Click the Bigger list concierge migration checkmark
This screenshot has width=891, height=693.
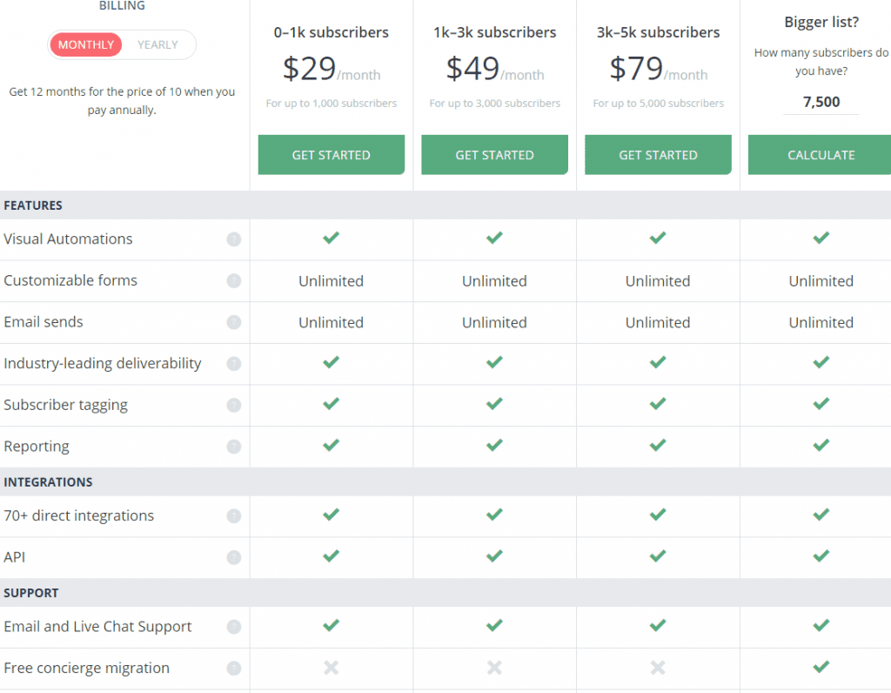point(821,667)
